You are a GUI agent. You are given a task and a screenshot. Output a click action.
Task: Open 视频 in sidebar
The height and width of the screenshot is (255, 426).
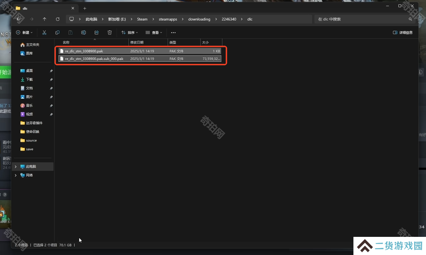click(26, 114)
